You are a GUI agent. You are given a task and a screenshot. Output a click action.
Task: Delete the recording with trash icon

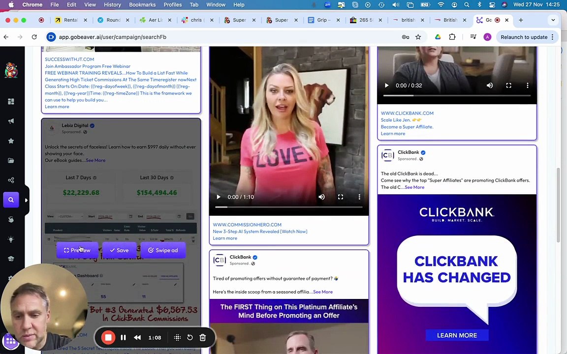pos(202,337)
